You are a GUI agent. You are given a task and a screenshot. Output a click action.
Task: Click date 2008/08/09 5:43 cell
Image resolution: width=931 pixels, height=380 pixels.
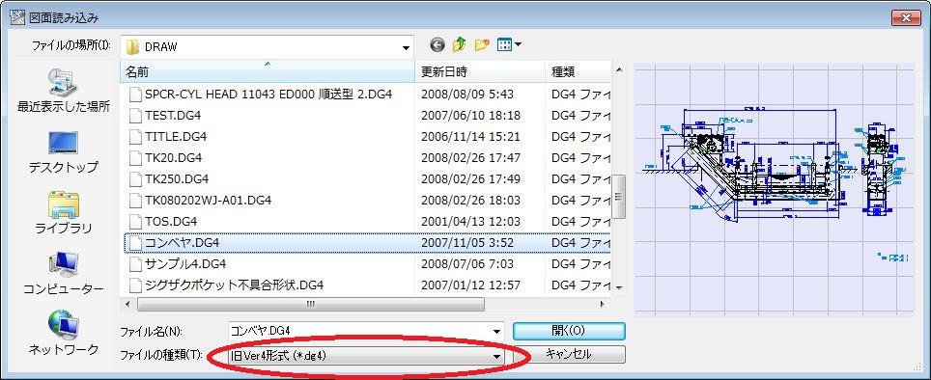467,95
